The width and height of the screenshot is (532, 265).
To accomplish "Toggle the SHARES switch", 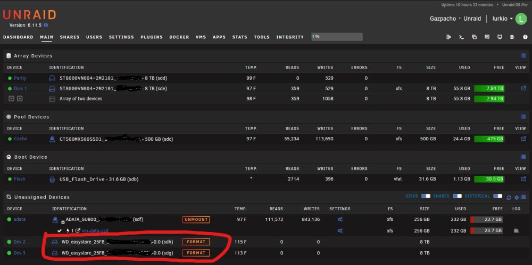I will (457, 196).
